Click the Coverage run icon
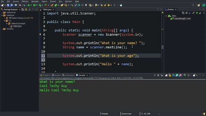The width and height of the screenshot is (206, 116). [x=40, y=5]
